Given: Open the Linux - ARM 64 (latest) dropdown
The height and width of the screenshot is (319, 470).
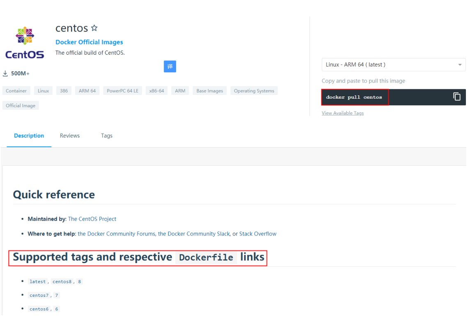Looking at the screenshot, I should pyautogui.click(x=394, y=65).
